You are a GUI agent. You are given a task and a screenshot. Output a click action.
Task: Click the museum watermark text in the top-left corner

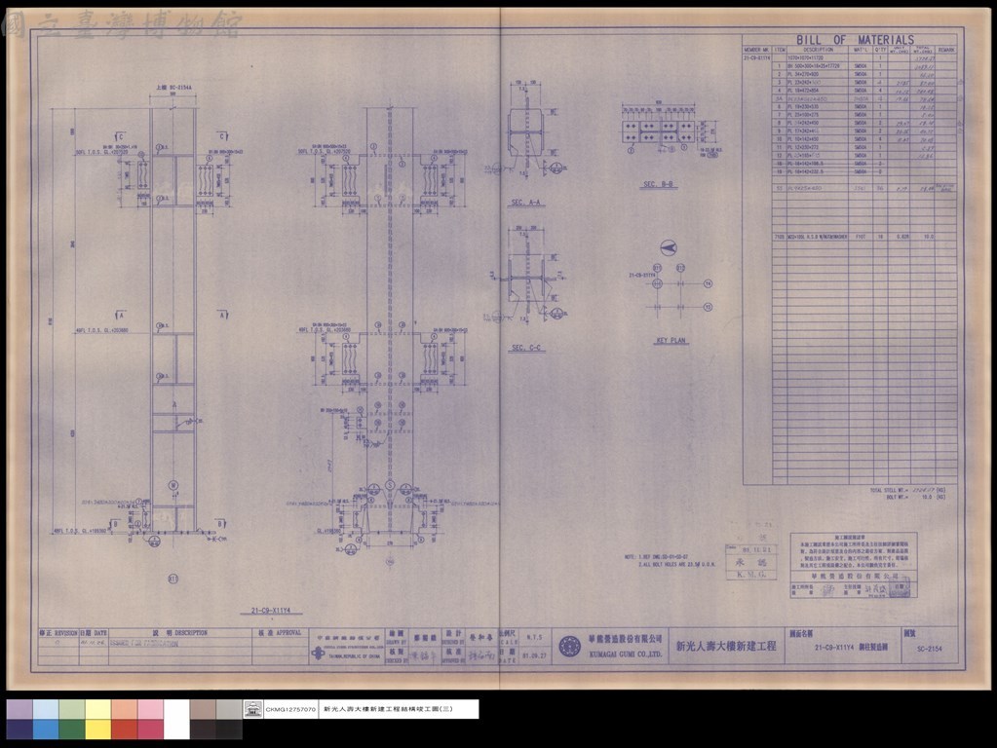[x=122, y=25]
